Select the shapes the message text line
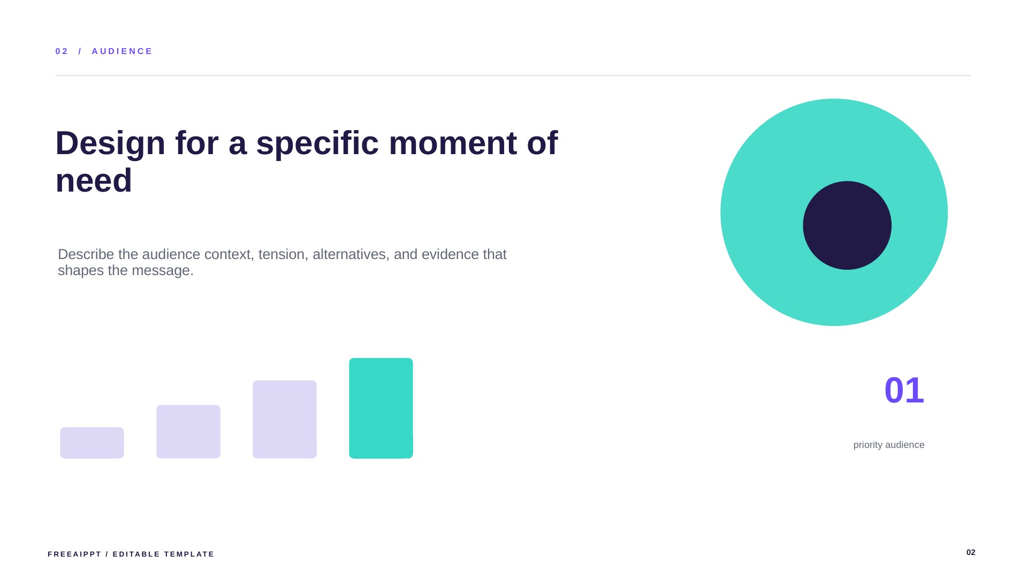Screen dimensions: 1028x578 click(126, 270)
